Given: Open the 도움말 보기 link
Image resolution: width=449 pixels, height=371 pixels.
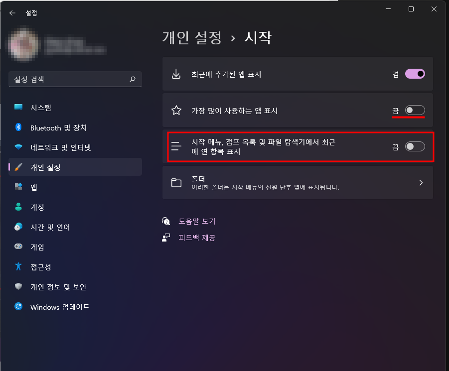Looking at the screenshot, I should point(197,221).
